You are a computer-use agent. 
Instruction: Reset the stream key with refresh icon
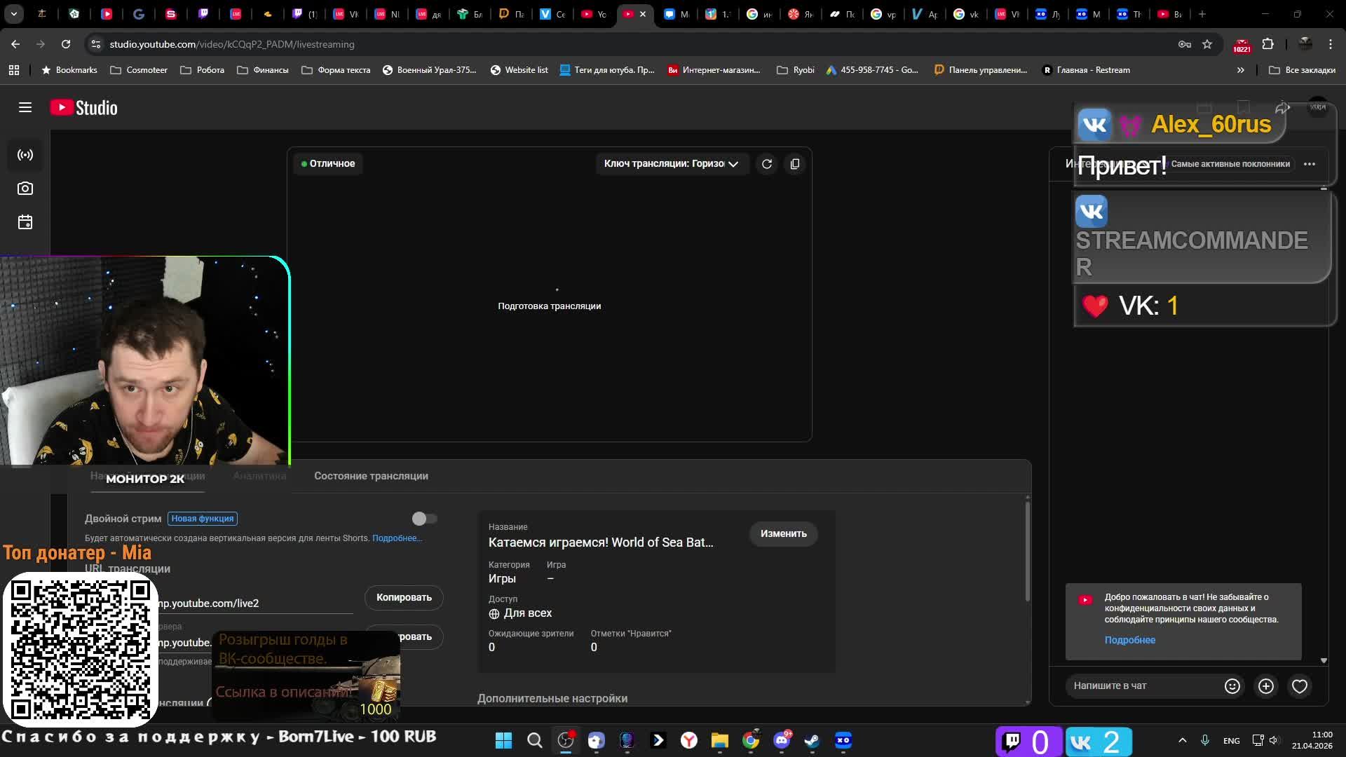click(x=767, y=164)
